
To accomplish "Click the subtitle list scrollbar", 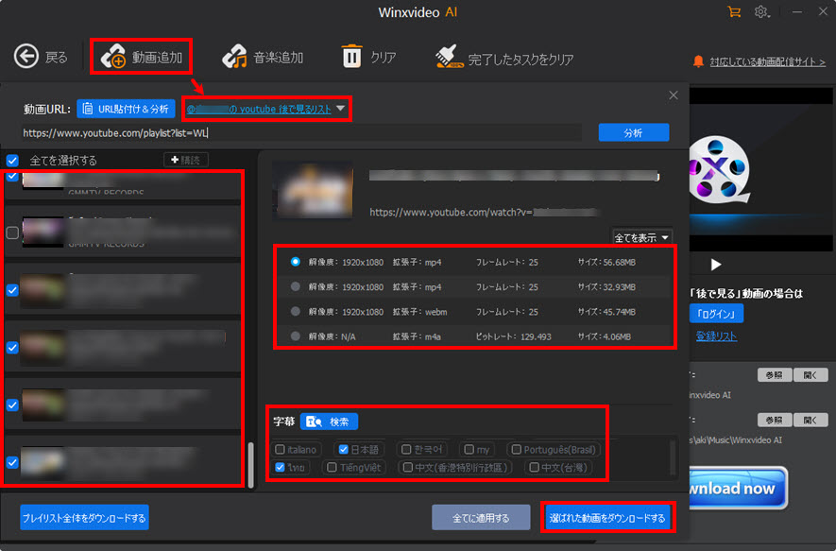I will click(673, 457).
